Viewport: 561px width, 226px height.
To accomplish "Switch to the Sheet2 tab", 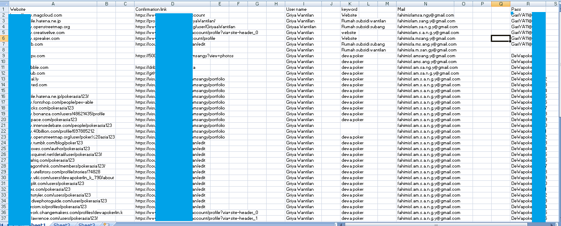I will [x=61, y=225].
